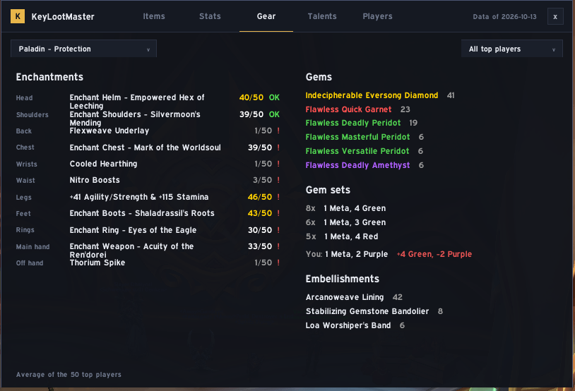
Task: Click the 30/50 count for Rings
Action: pos(260,230)
